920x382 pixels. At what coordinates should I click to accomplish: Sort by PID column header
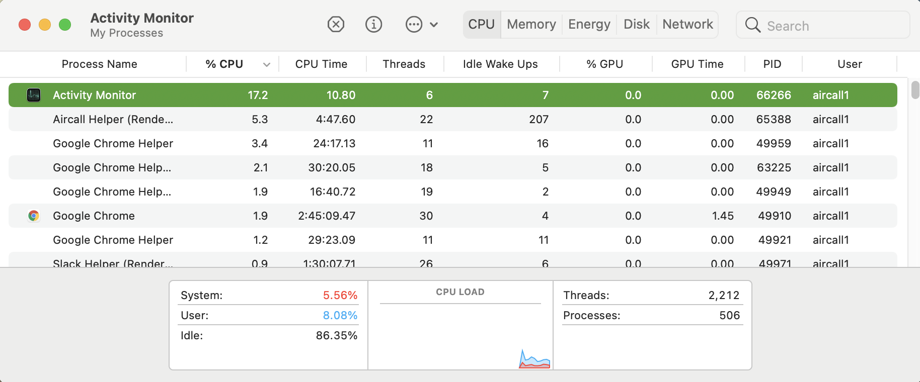pyautogui.click(x=773, y=64)
